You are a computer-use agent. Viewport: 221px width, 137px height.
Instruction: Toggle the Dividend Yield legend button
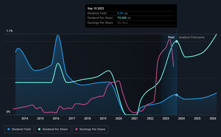(19, 129)
